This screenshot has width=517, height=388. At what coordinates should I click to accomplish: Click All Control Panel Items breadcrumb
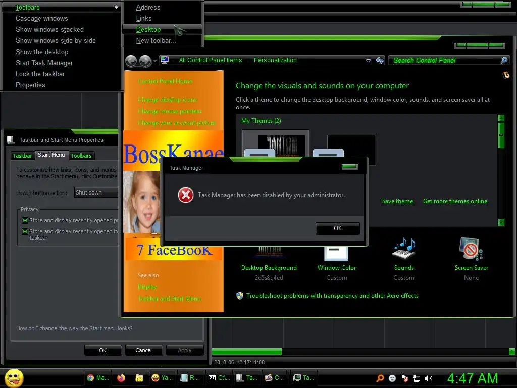(211, 60)
